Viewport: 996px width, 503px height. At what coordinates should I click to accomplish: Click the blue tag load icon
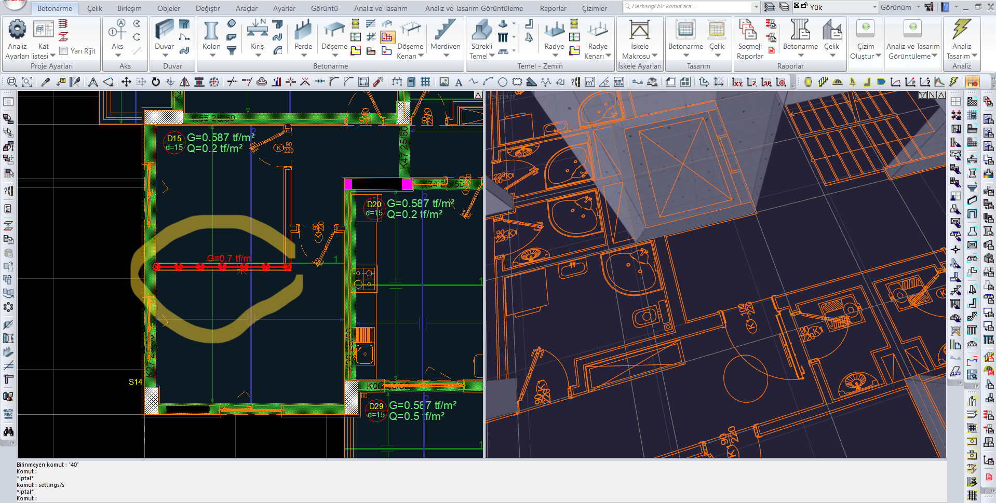tap(881, 81)
